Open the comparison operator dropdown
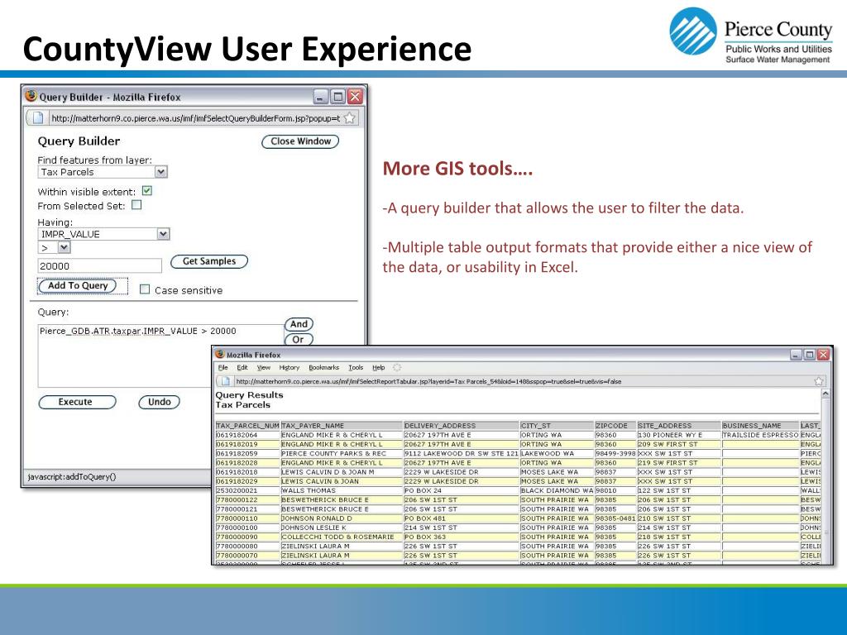847x635 pixels. pos(64,247)
